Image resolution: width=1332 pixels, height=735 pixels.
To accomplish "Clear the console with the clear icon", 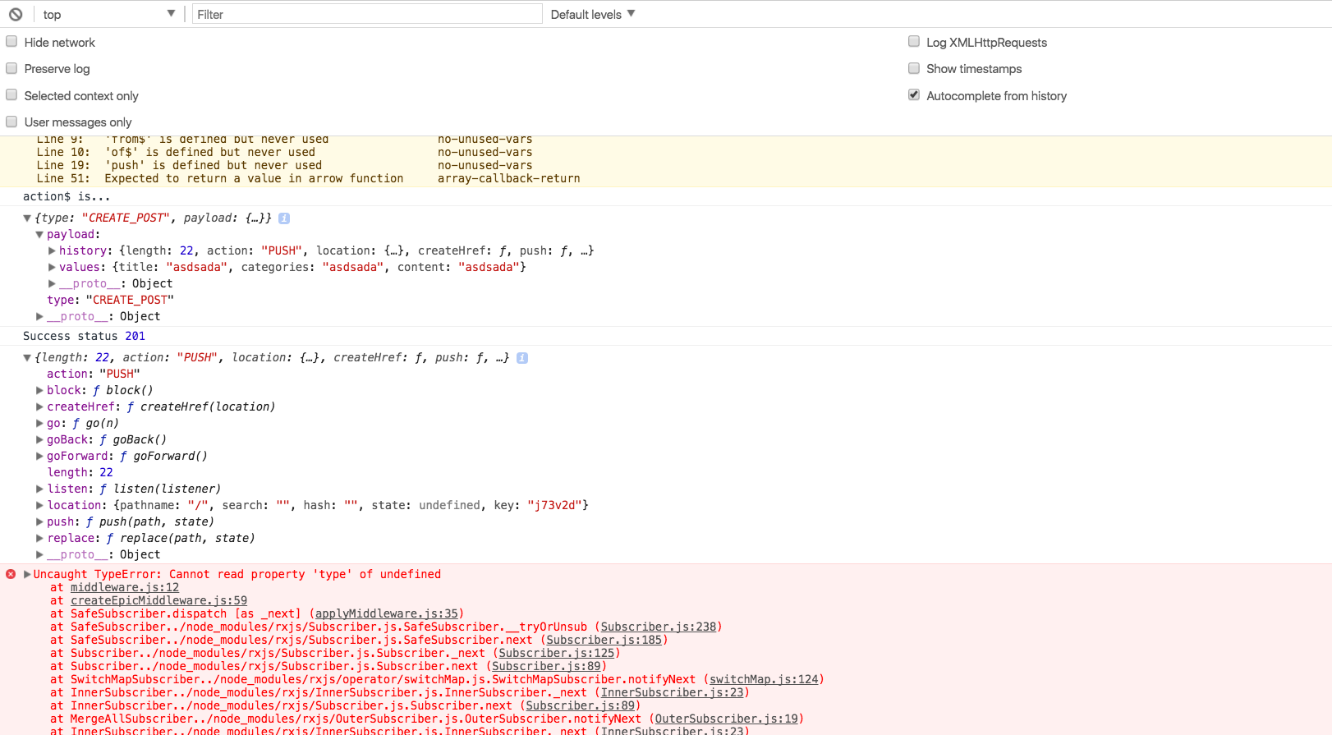I will [x=16, y=14].
